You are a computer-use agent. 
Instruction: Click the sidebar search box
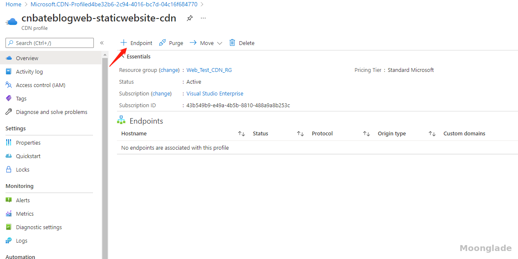point(50,43)
